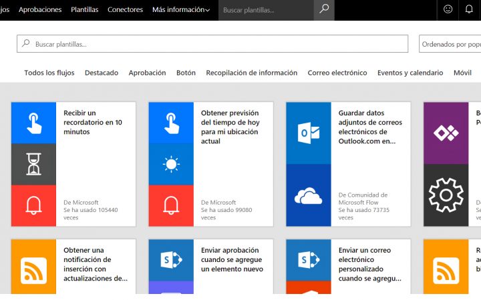Focus the top bar 'Buscar plantillas' field
The height and width of the screenshot is (300, 481).
(x=266, y=10)
